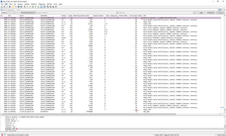Find a packet

(x=25, y=7)
